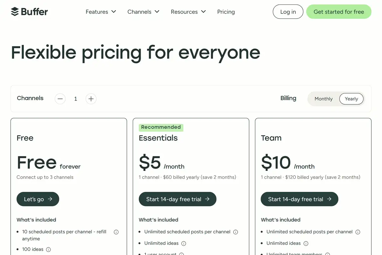Click the Buffer logo
This screenshot has width=382, height=255.
pos(29,11)
